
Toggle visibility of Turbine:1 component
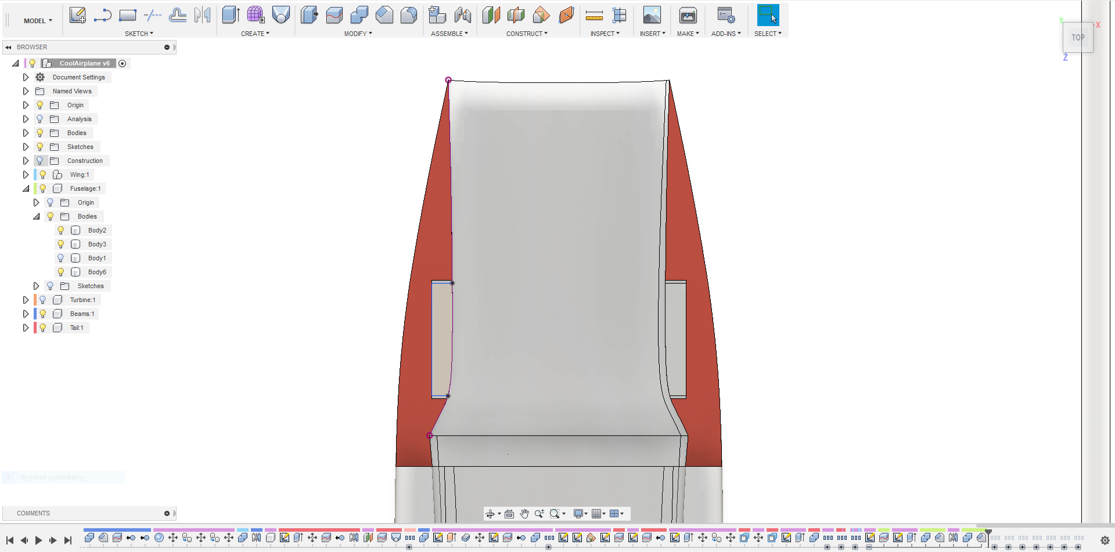point(43,300)
